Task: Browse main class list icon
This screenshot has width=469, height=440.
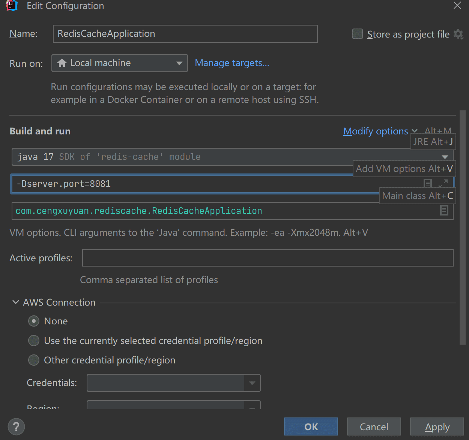Action: [x=444, y=210]
